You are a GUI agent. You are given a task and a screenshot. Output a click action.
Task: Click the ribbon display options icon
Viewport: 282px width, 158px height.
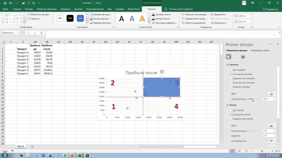(x=252, y=3)
